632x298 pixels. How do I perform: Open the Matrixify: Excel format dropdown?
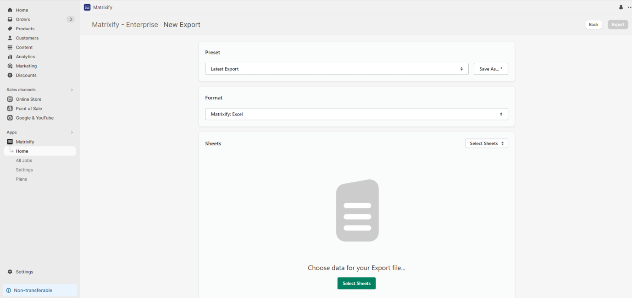click(x=356, y=114)
